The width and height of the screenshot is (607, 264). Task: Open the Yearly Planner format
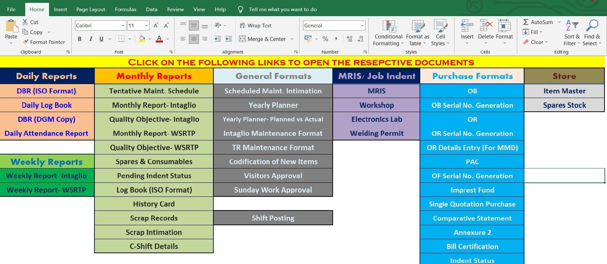click(x=273, y=105)
